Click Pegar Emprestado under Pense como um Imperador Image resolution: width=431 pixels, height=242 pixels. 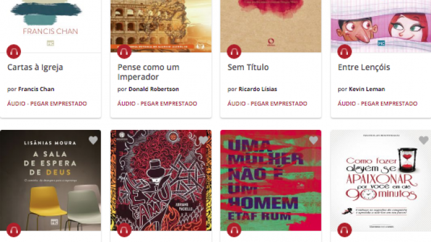coord(169,103)
